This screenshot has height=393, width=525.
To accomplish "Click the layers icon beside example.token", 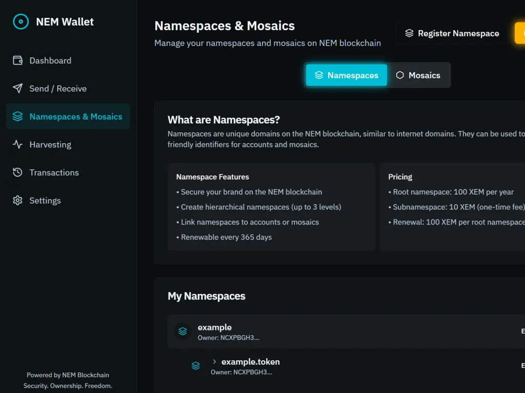I will (195, 366).
